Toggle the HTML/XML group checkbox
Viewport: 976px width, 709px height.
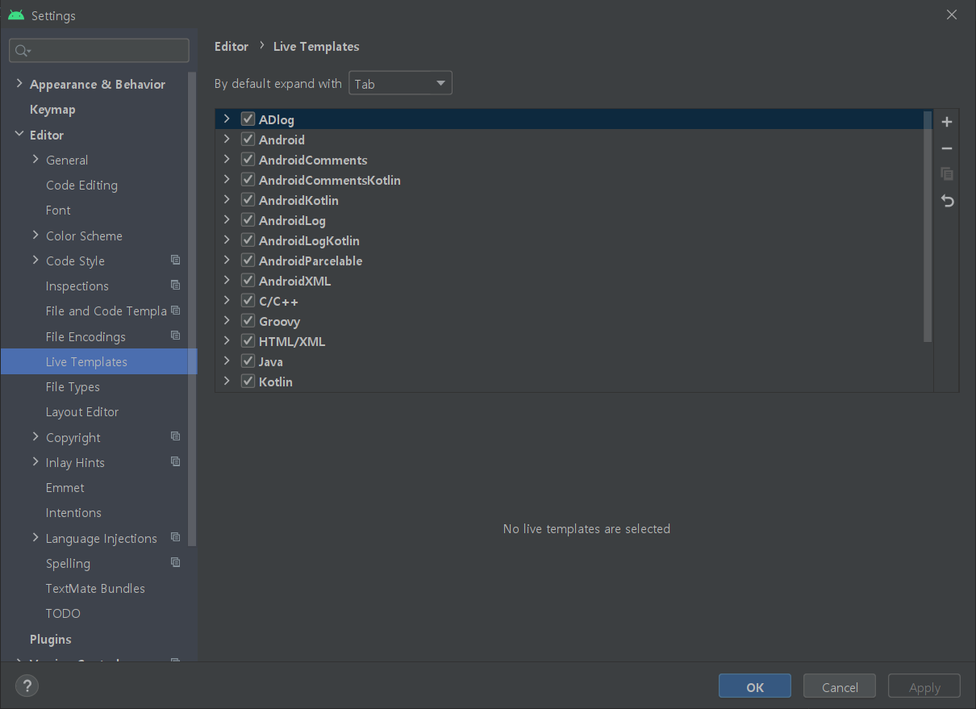248,341
